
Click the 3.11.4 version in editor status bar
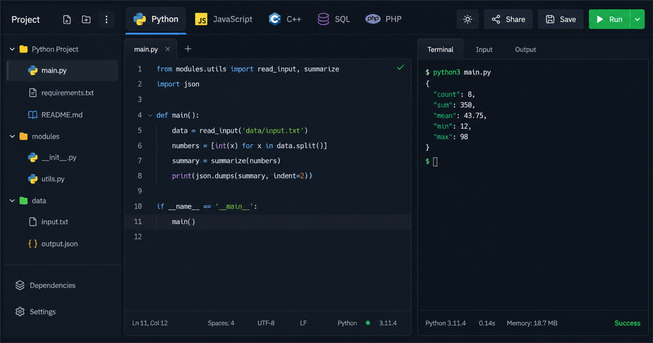tap(387, 323)
